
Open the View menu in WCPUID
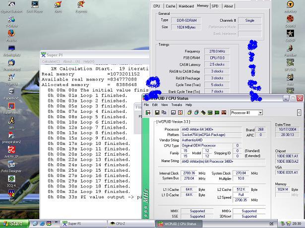pyautogui.click(x=164, y=105)
